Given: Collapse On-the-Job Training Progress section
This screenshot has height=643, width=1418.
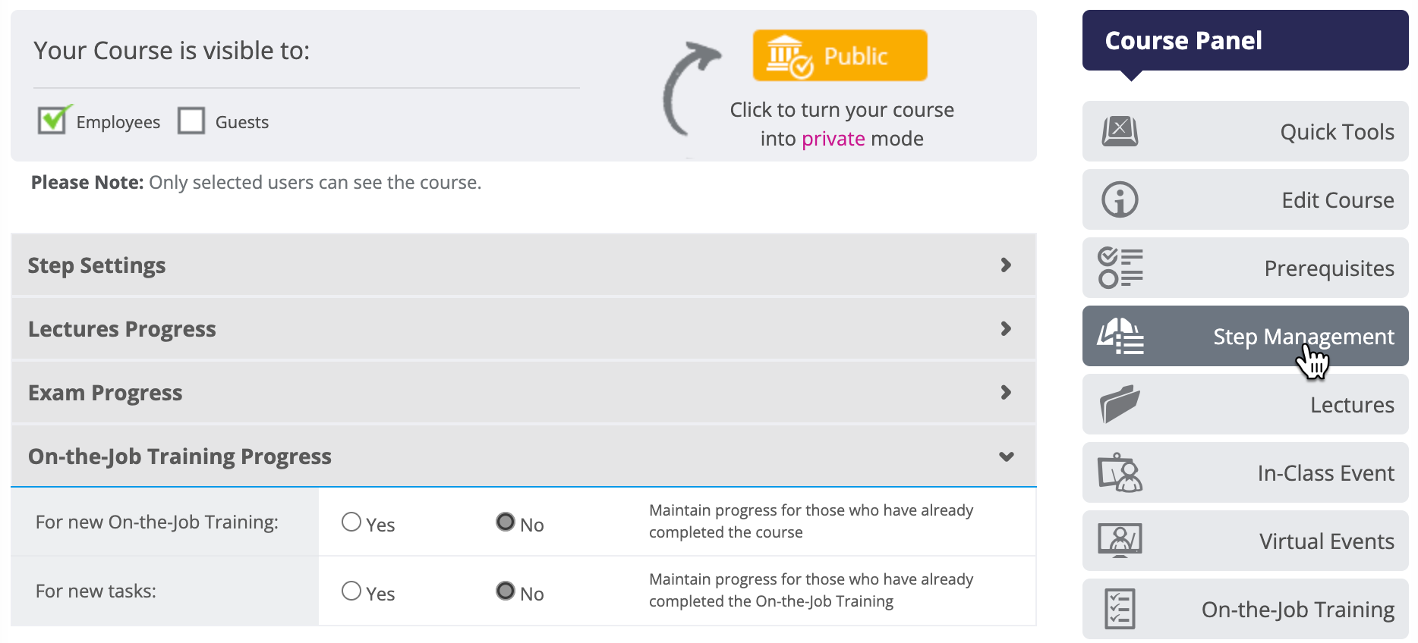Looking at the screenshot, I should [524, 456].
